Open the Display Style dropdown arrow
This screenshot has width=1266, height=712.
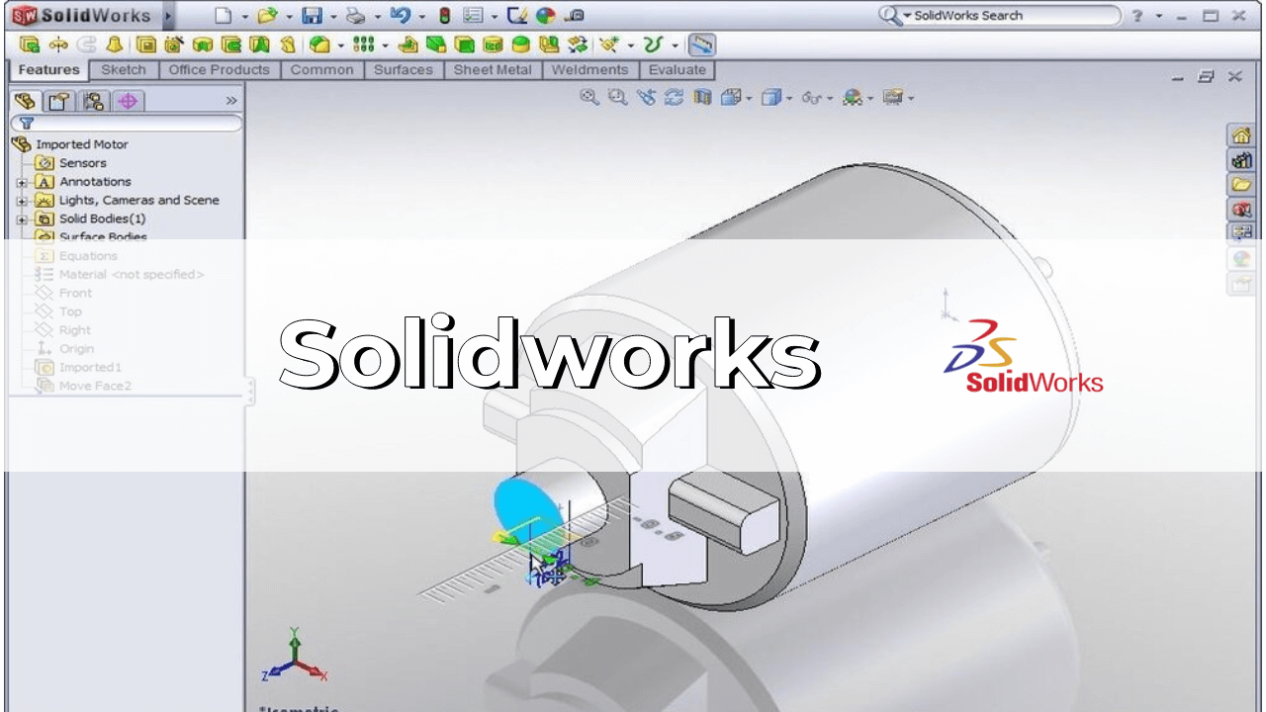790,98
